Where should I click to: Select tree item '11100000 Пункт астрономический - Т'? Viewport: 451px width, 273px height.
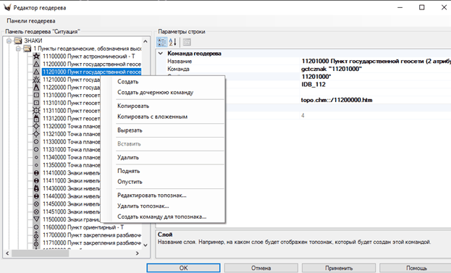88,56
